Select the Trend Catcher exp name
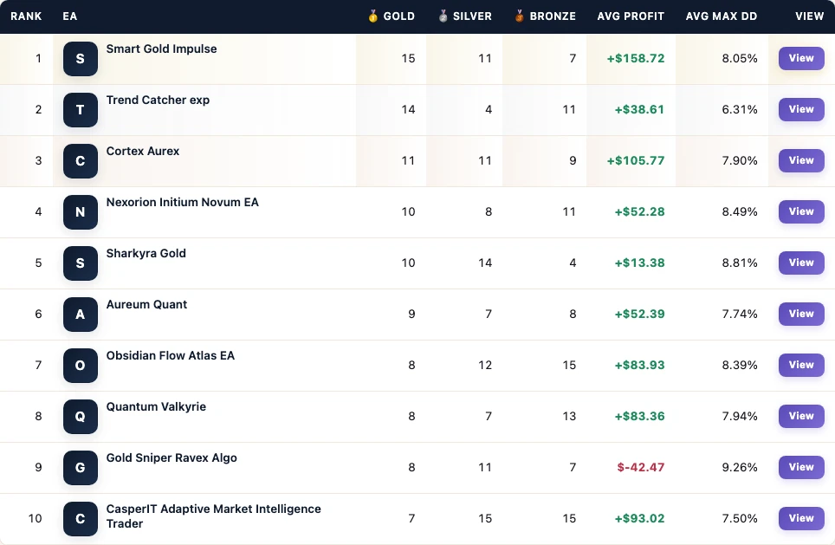The width and height of the screenshot is (835, 545). [x=158, y=101]
